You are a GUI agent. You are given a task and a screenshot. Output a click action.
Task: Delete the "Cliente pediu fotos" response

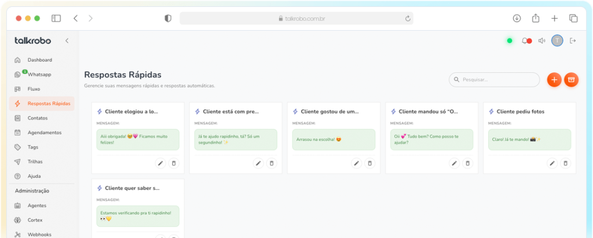click(x=566, y=163)
